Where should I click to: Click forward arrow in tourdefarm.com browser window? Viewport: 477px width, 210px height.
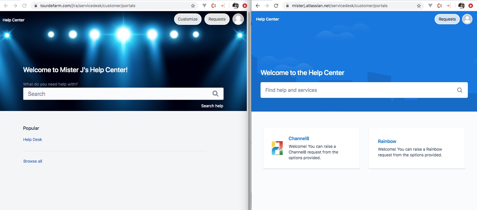coord(15,6)
